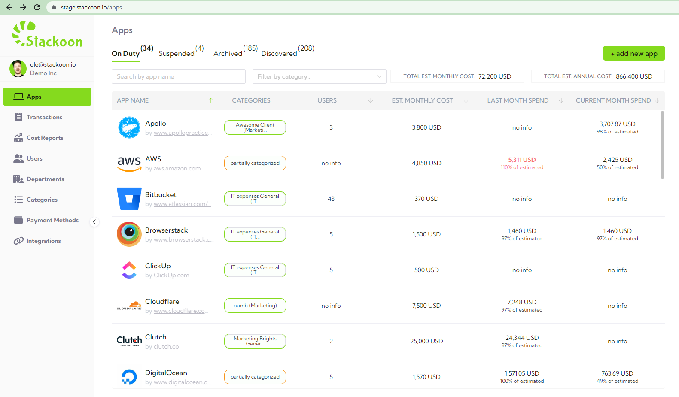Click the DigitalOcean app logo

[129, 377]
